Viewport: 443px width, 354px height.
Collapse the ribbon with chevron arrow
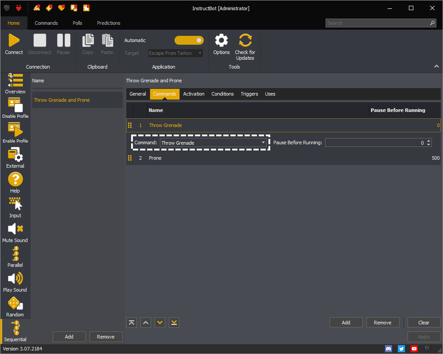click(x=436, y=66)
